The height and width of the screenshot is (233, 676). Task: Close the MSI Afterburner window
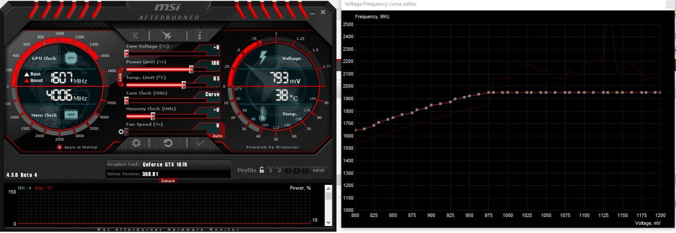(323, 12)
